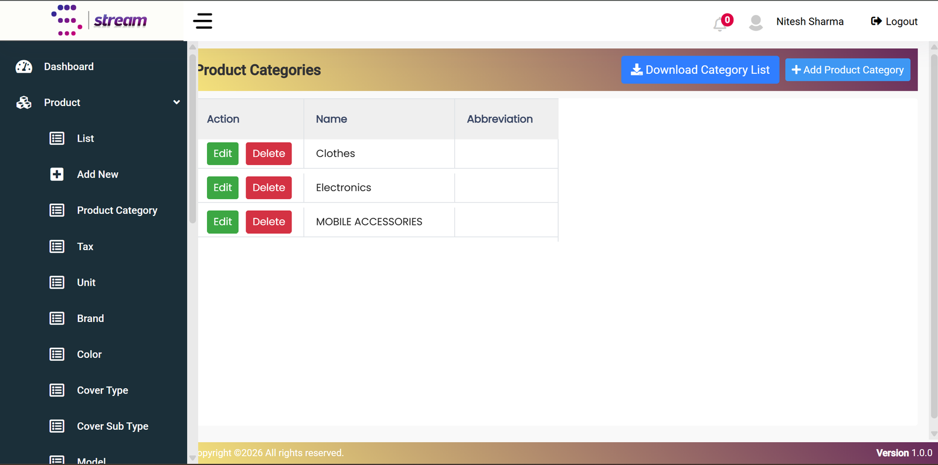
Task: Select the Clothes name cell
Action: tap(379, 153)
